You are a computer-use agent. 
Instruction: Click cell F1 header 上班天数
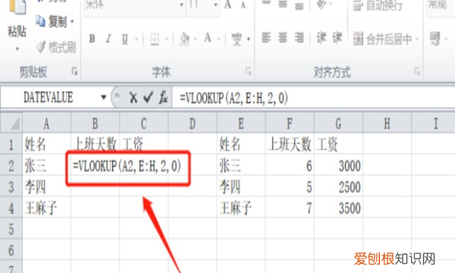(290, 144)
